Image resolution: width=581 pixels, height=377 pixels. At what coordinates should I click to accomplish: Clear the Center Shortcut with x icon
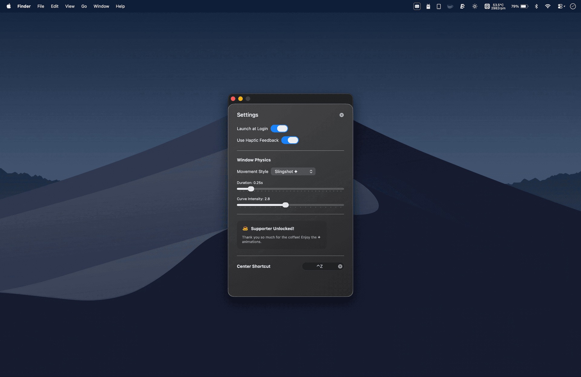340,266
